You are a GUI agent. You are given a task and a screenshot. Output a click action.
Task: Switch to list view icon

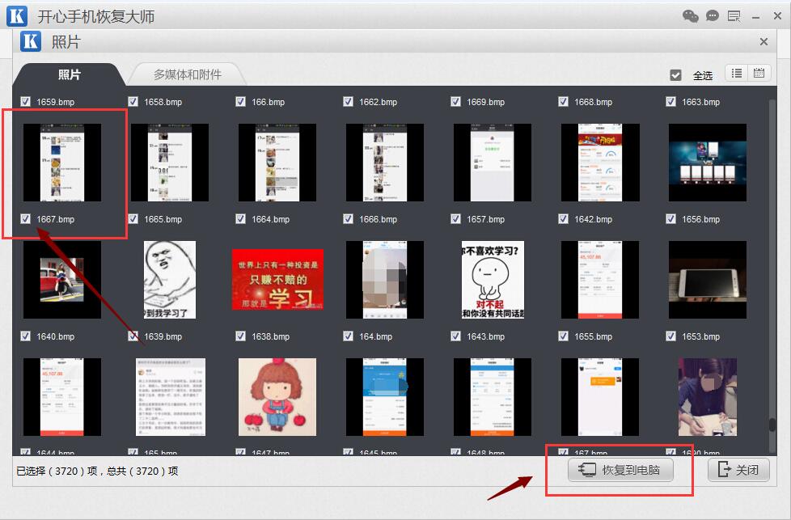click(x=737, y=73)
